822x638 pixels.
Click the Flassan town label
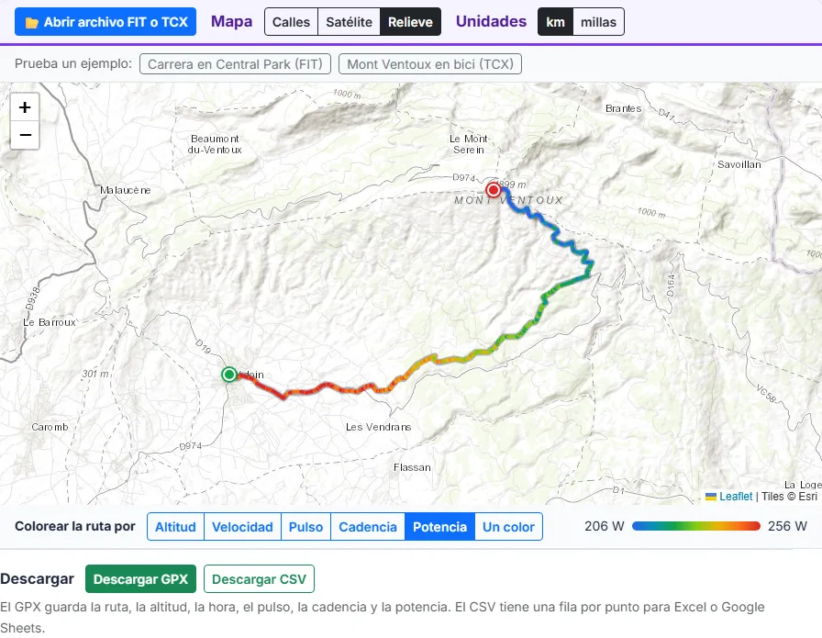[412, 467]
